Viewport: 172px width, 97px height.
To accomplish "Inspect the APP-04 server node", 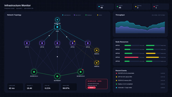I will (x=72, y=43).
